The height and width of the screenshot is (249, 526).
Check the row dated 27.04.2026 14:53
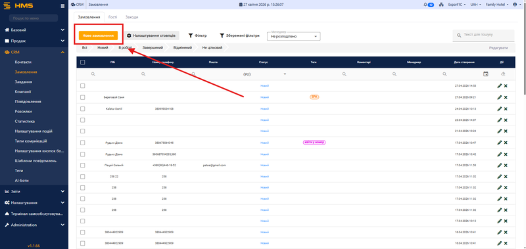click(83, 86)
